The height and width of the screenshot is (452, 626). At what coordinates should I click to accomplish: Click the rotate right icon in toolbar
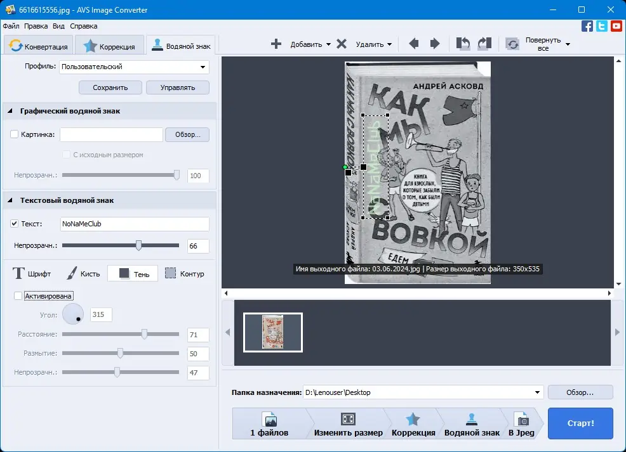[484, 44]
